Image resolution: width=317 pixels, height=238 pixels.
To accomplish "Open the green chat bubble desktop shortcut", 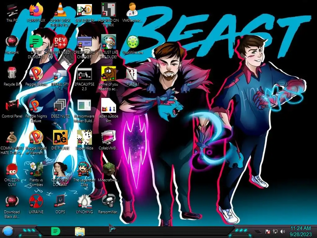I will coord(36,47).
